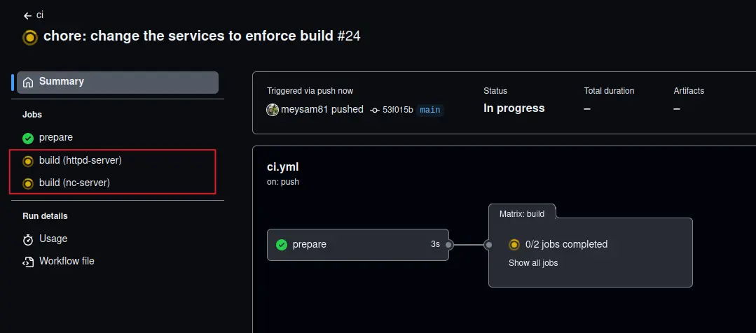This screenshot has height=333, width=756.
Task: Open build (nc-server) job
Action: pos(74,183)
